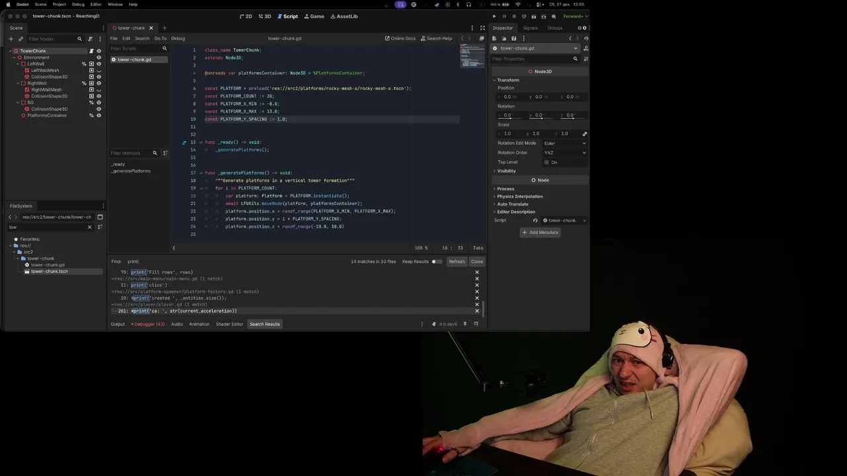The width and height of the screenshot is (847, 476).
Task: Open script attached to TowerChunk node
Action: (x=91, y=51)
